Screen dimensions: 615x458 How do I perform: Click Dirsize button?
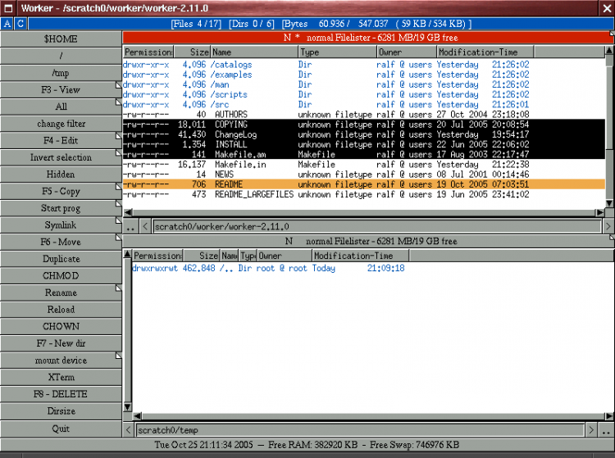[x=61, y=411]
